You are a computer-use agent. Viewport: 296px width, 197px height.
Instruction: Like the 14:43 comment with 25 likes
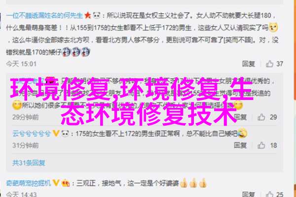pyautogui.click(x=269, y=194)
